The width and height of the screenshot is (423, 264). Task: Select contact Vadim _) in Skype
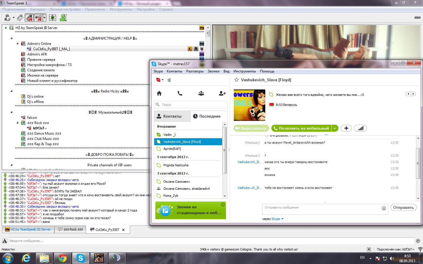click(x=188, y=135)
